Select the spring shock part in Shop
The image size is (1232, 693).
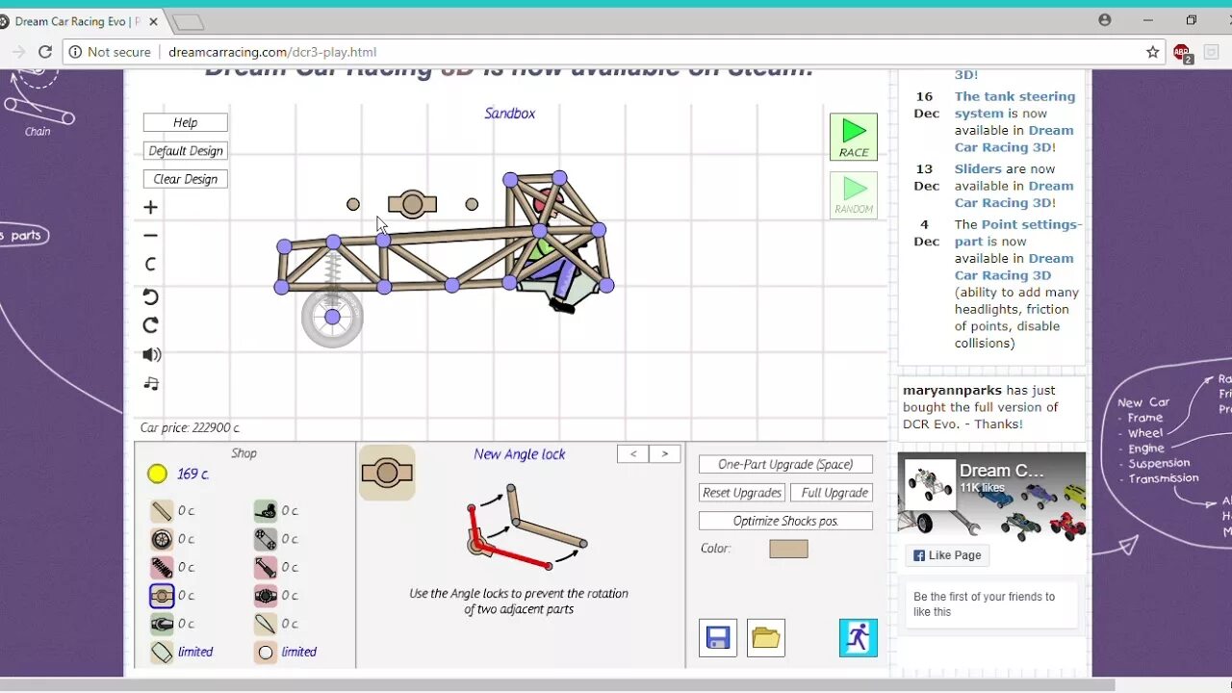click(162, 567)
